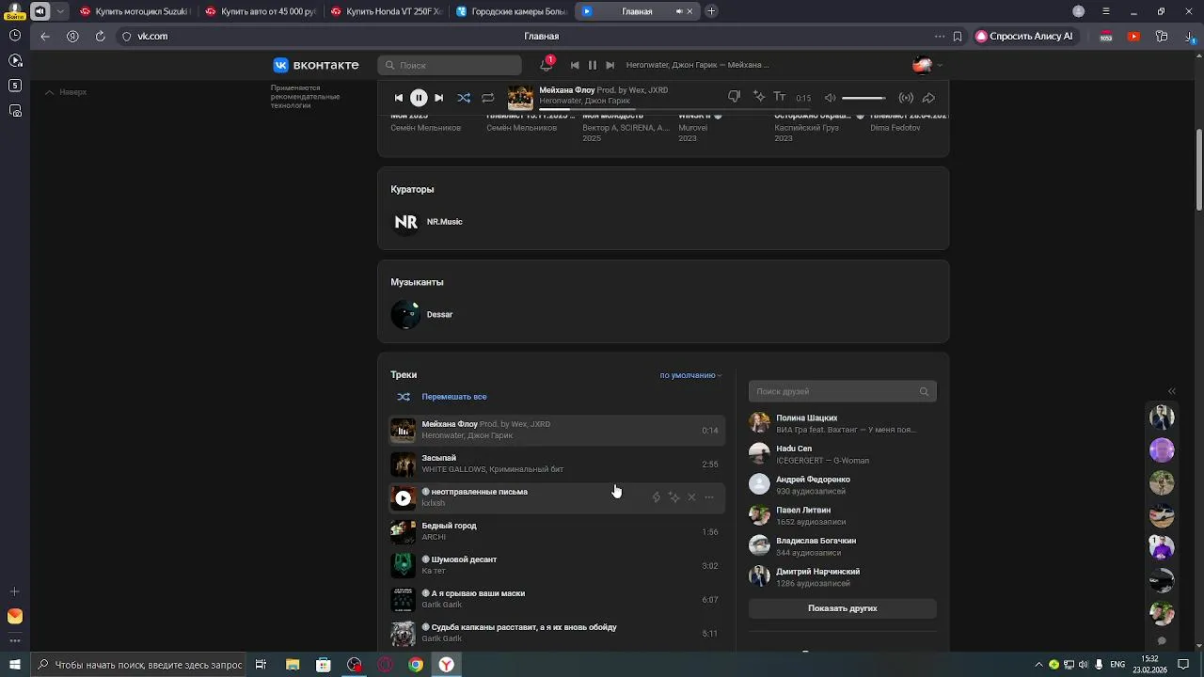Open the VK profile avatar menu
1204x677 pixels.
pyautogui.click(x=927, y=65)
